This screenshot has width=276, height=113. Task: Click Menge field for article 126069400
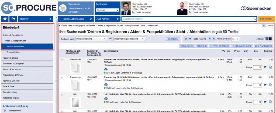click(x=257, y=85)
